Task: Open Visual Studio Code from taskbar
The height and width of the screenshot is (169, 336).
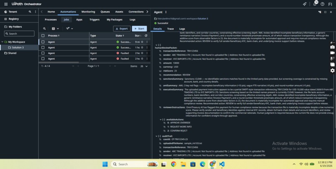Action: pos(222,164)
